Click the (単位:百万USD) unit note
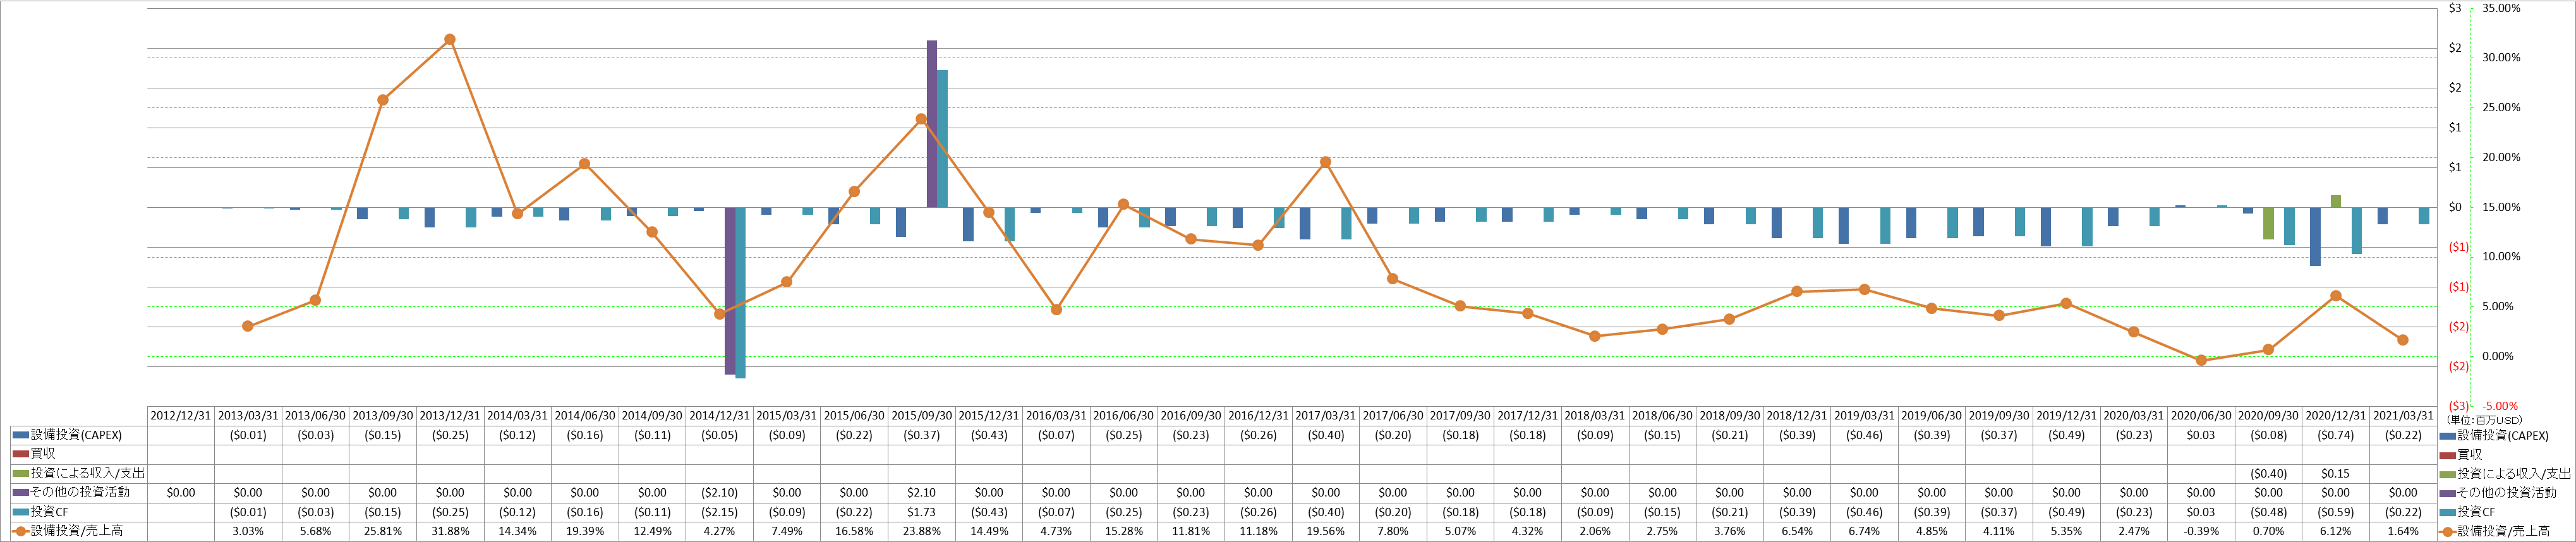The image size is (2576, 542). coord(2485,420)
